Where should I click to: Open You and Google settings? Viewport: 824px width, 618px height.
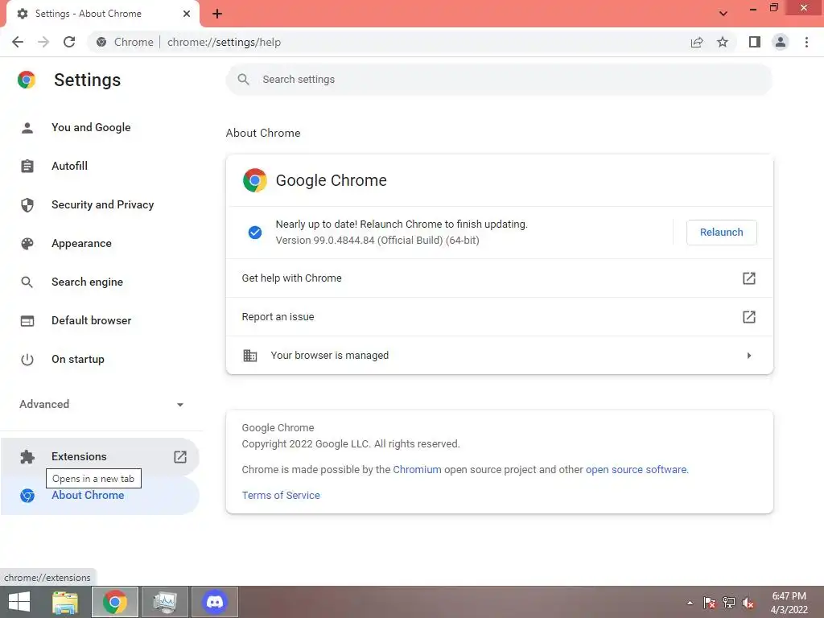click(100, 127)
